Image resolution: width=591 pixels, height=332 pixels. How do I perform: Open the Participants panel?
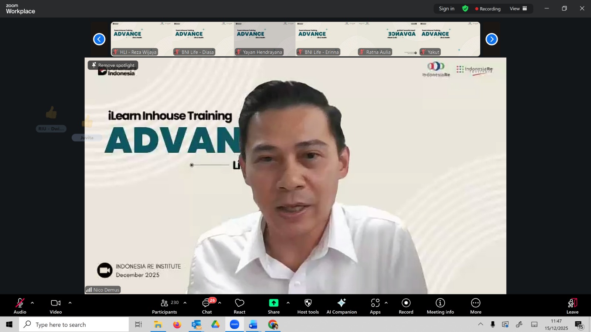click(x=165, y=306)
